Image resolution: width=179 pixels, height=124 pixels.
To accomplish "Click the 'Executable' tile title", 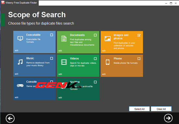I will 33,35.
